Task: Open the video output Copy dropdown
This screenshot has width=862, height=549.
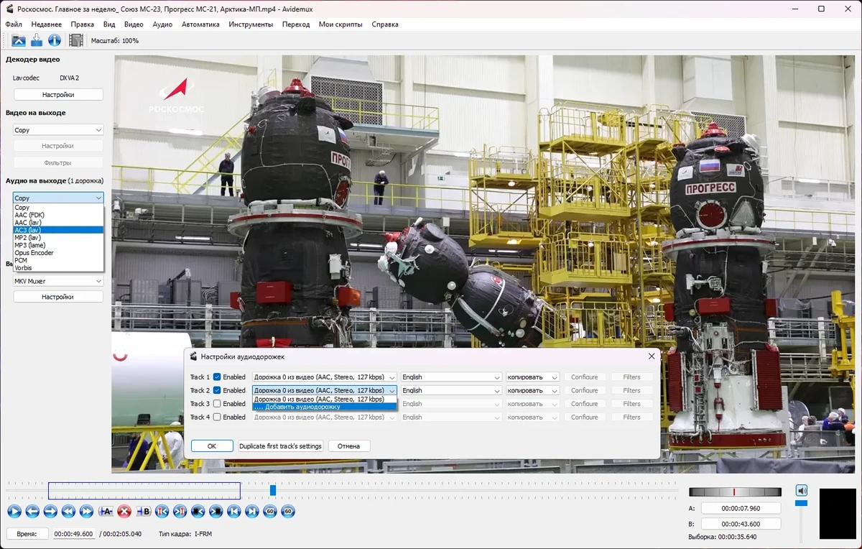Action: [58, 130]
